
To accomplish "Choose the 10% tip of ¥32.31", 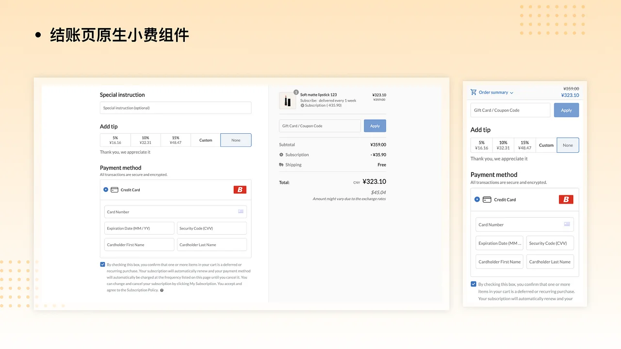I will click(145, 140).
